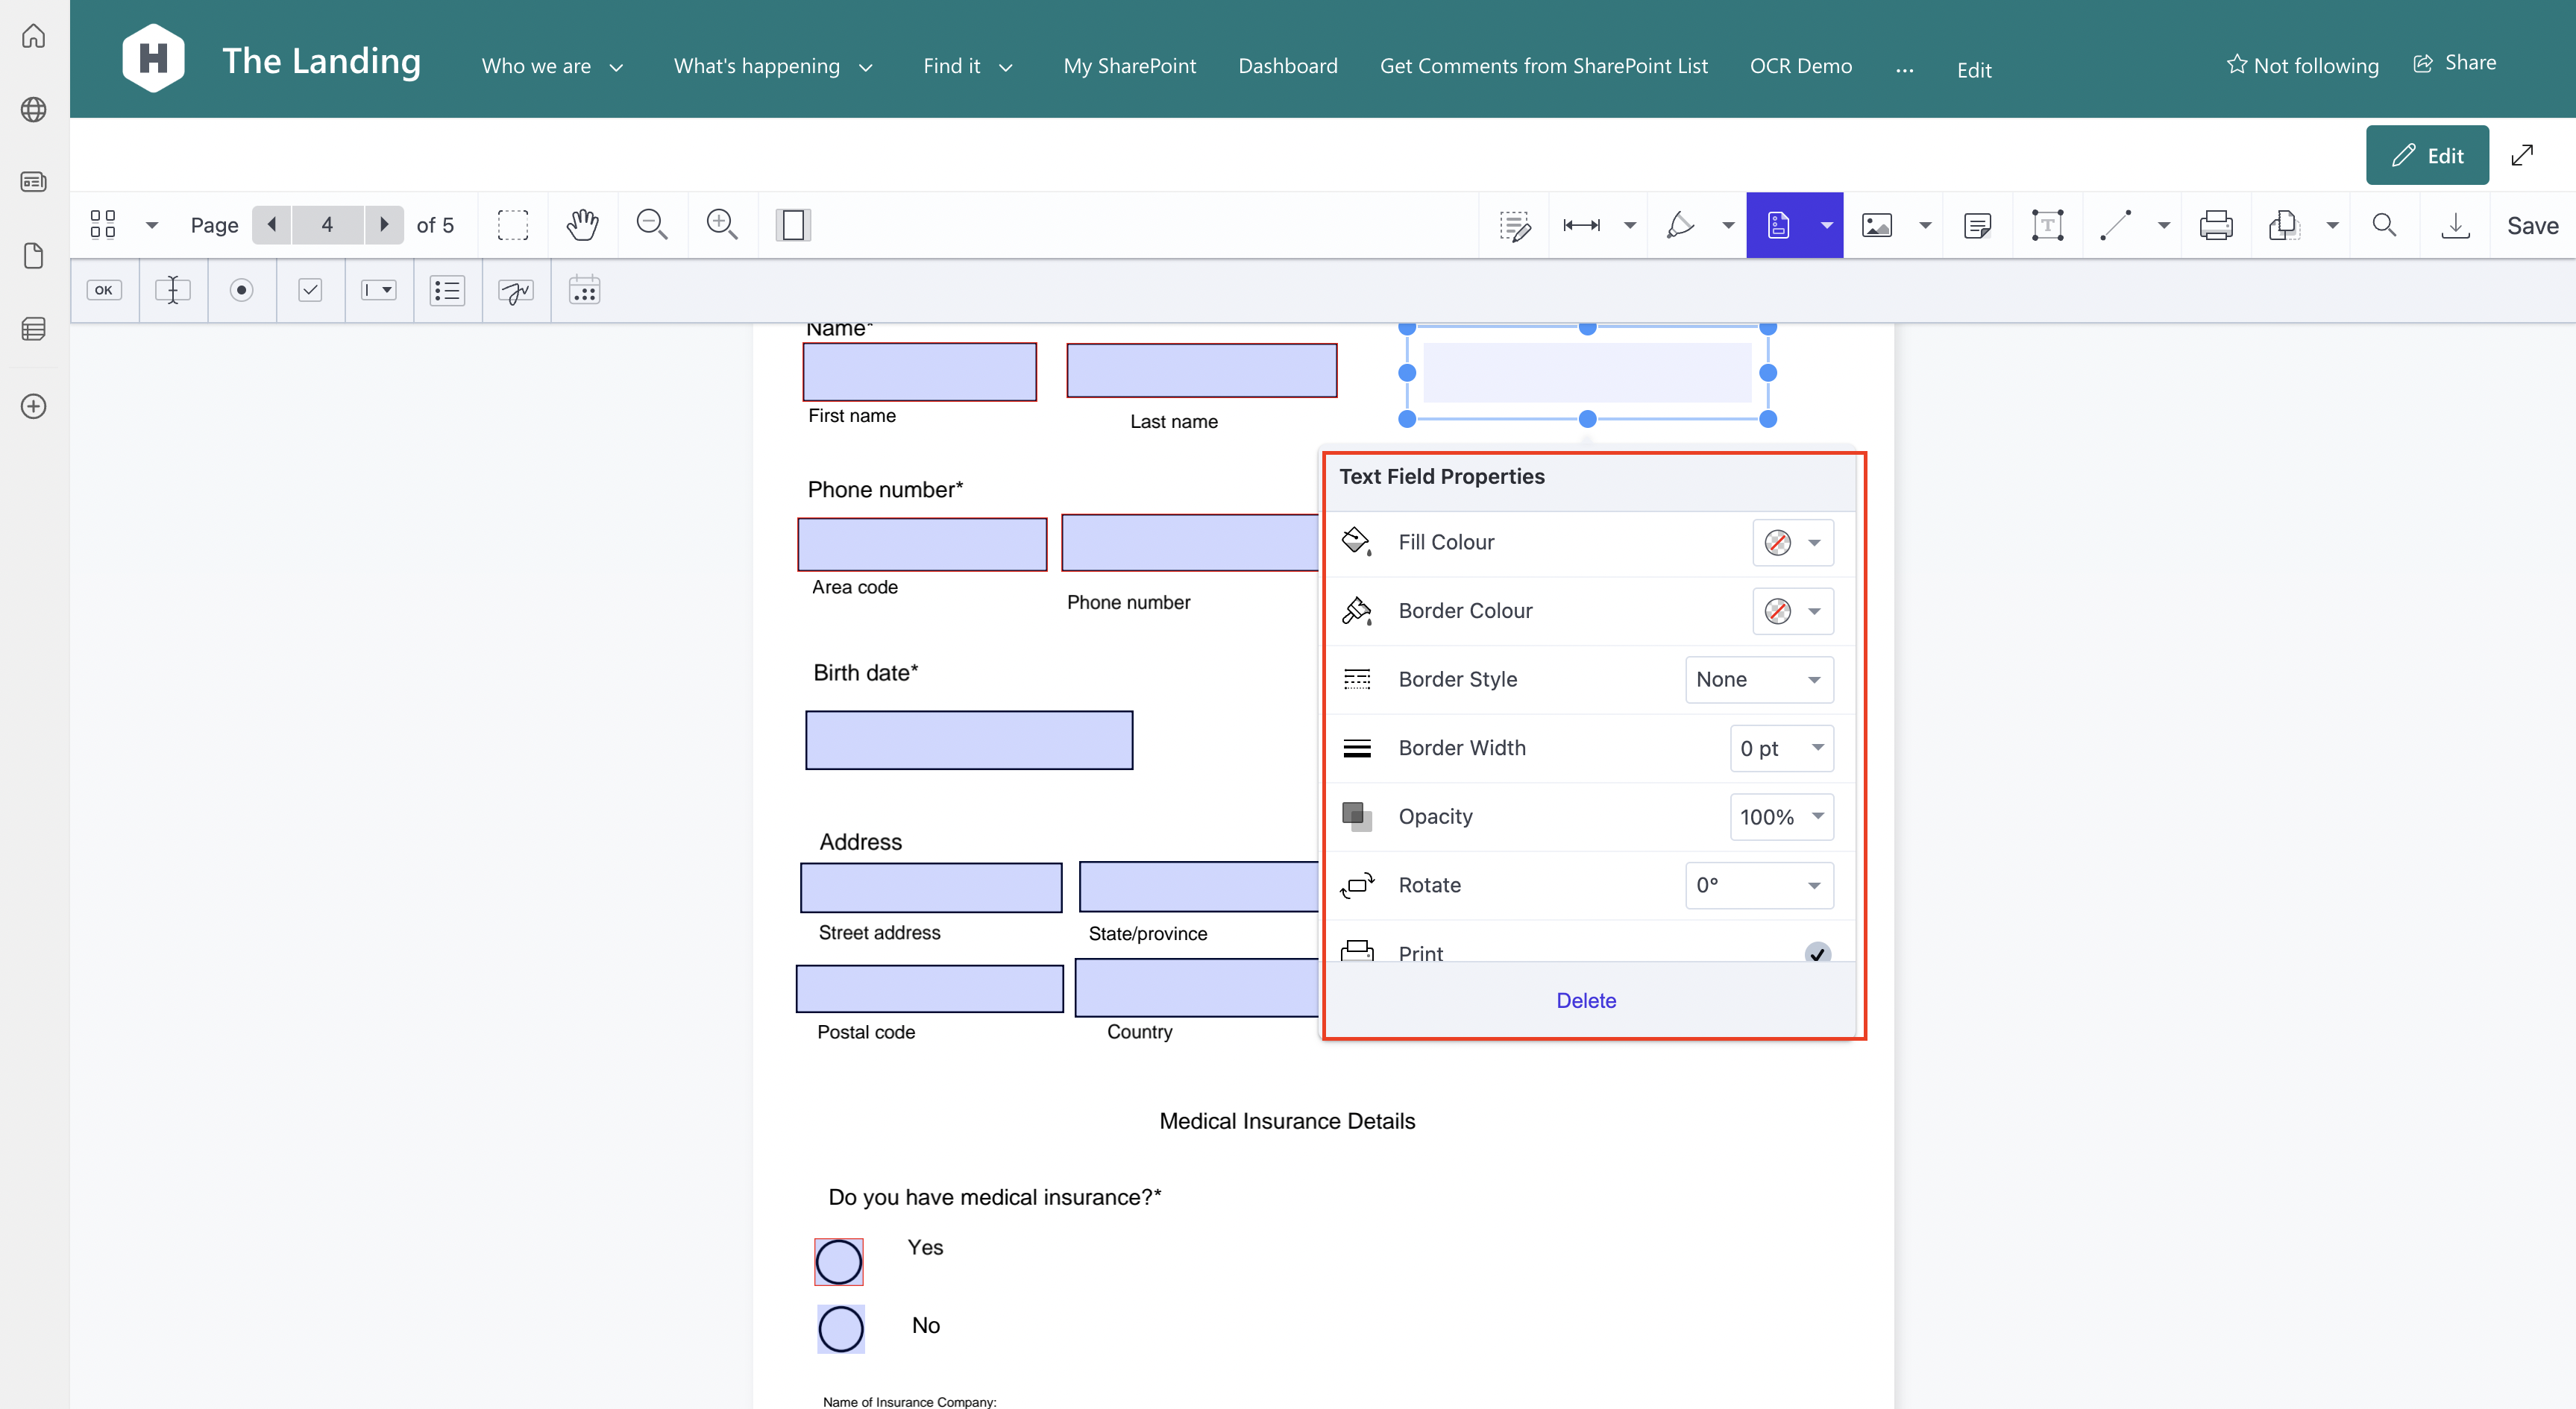Click the download icon
This screenshot has width=2576, height=1409.
point(2455,225)
